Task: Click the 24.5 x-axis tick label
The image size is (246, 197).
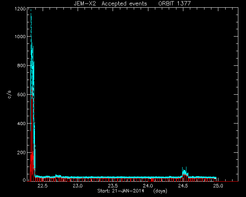Action: (183, 186)
